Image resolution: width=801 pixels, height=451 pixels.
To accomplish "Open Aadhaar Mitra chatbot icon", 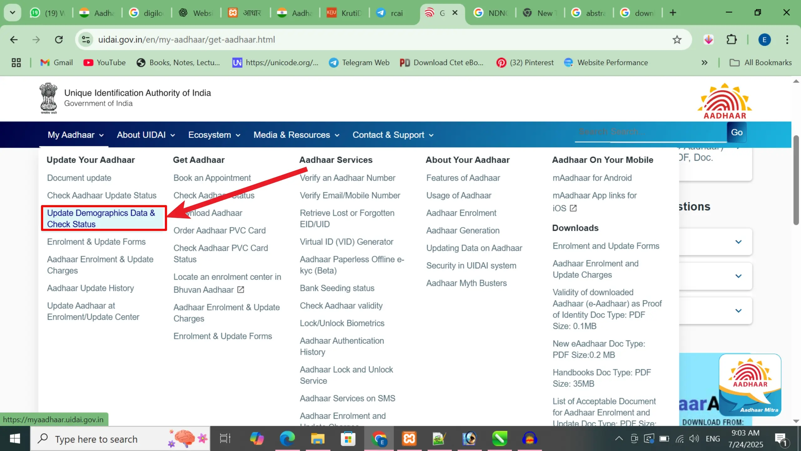I will [x=750, y=385].
